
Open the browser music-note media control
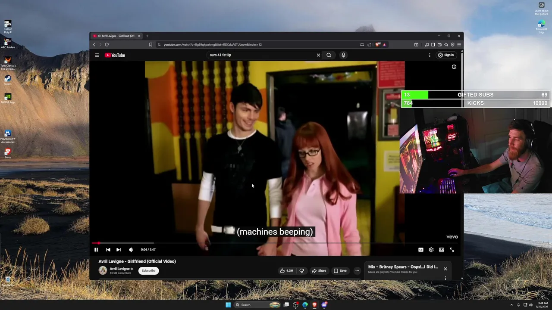point(427,44)
